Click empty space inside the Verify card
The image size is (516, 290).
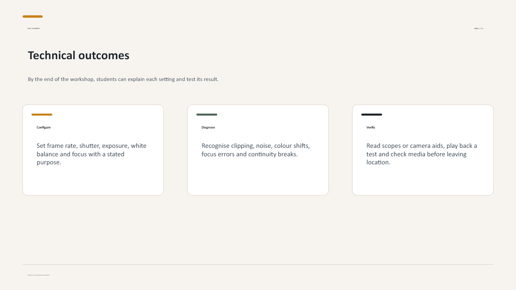tap(423, 181)
